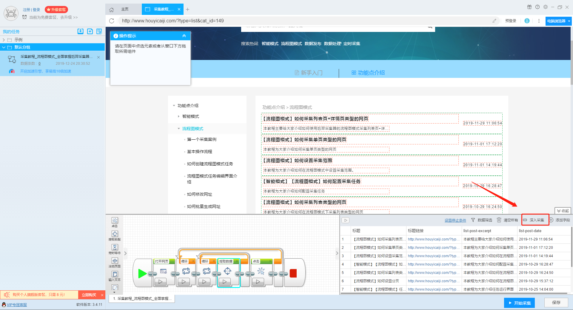Select the 提取数据 extract data component
Viewport: 573px width, 310px height.
coord(115,234)
